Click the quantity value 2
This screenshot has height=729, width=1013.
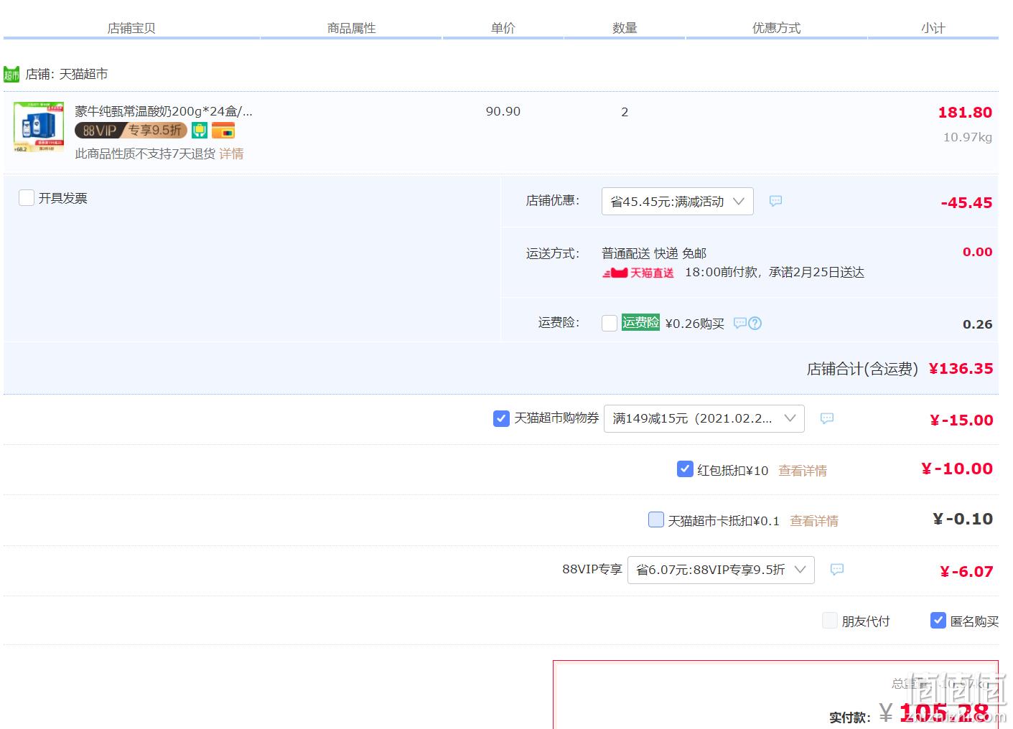click(625, 112)
